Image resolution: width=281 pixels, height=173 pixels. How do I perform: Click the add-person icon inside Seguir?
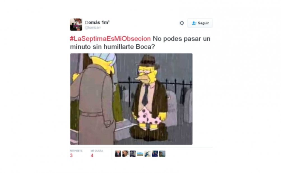[194, 23]
